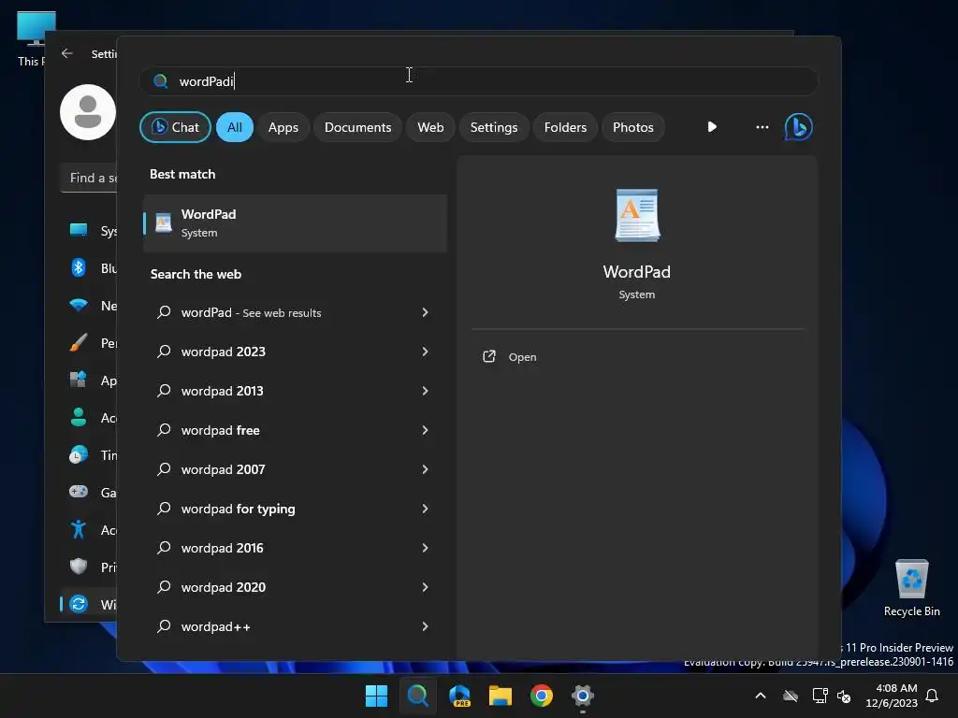Open the three-dot more options menu

pos(762,127)
